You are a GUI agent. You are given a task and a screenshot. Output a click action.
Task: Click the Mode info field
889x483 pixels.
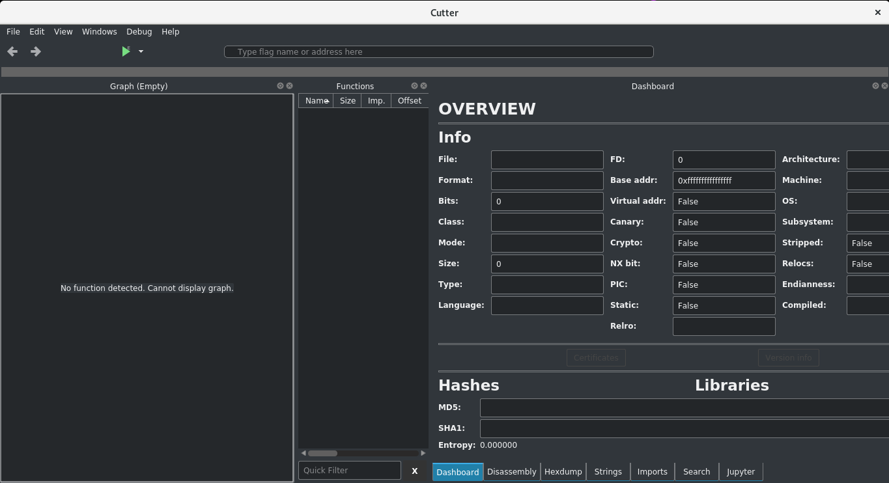point(547,243)
